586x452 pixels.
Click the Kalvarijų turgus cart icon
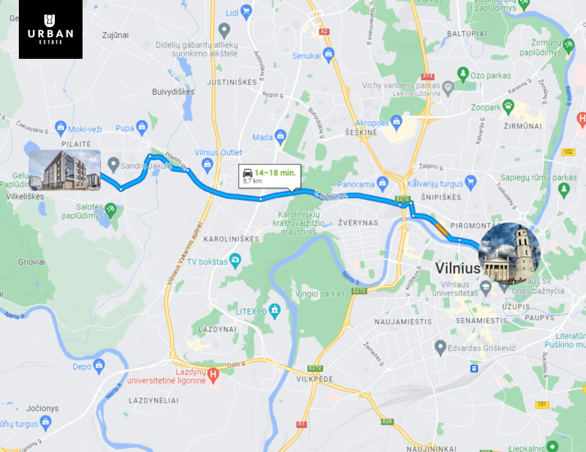click(x=471, y=183)
